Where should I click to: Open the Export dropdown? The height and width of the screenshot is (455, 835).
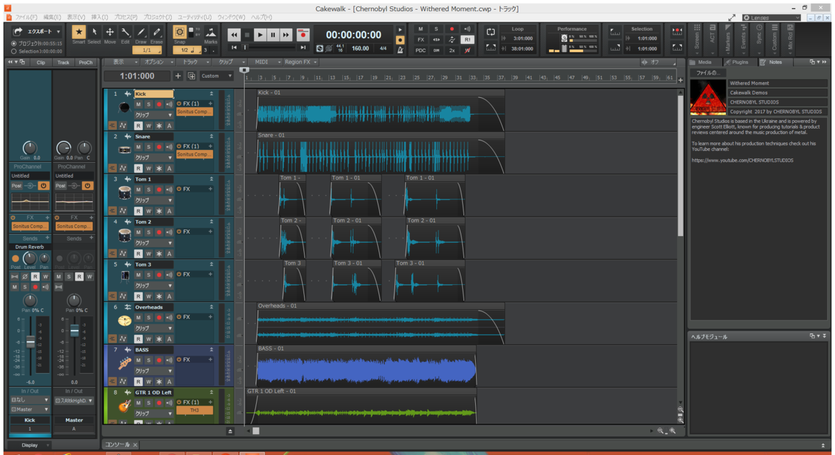pyautogui.click(x=36, y=32)
